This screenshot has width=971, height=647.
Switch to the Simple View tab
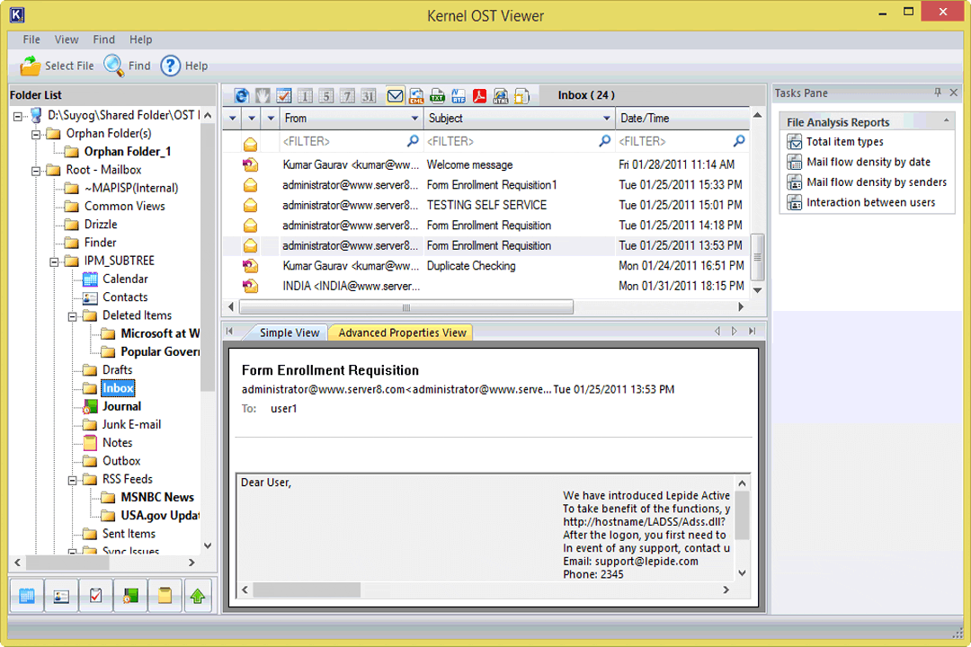[290, 332]
